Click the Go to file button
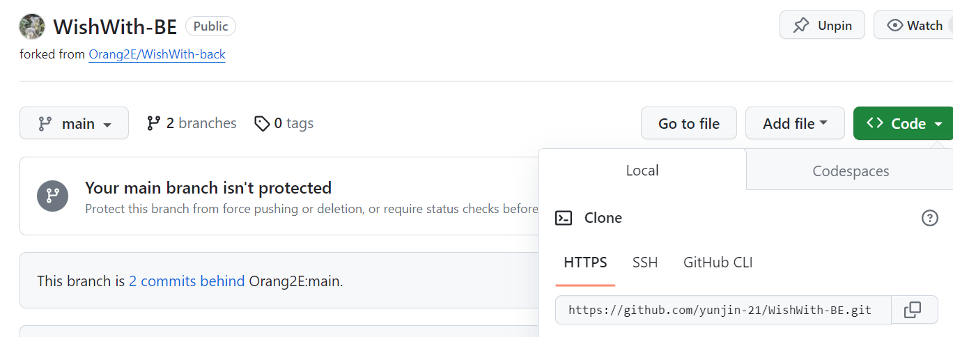This screenshot has width=953, height=337. tap(689, 123)
